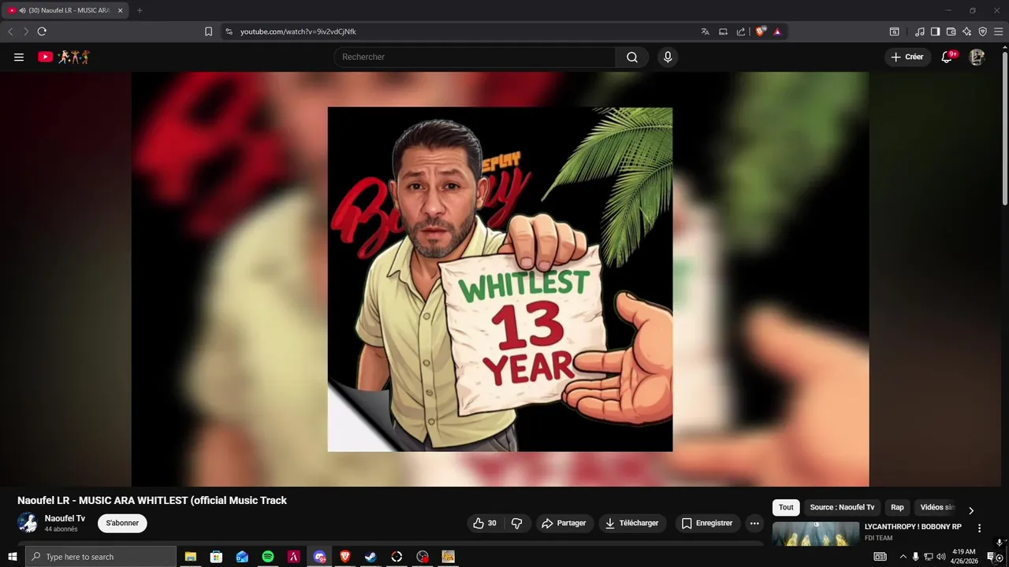Like the video with the thumbs-up button

(485, 523)
